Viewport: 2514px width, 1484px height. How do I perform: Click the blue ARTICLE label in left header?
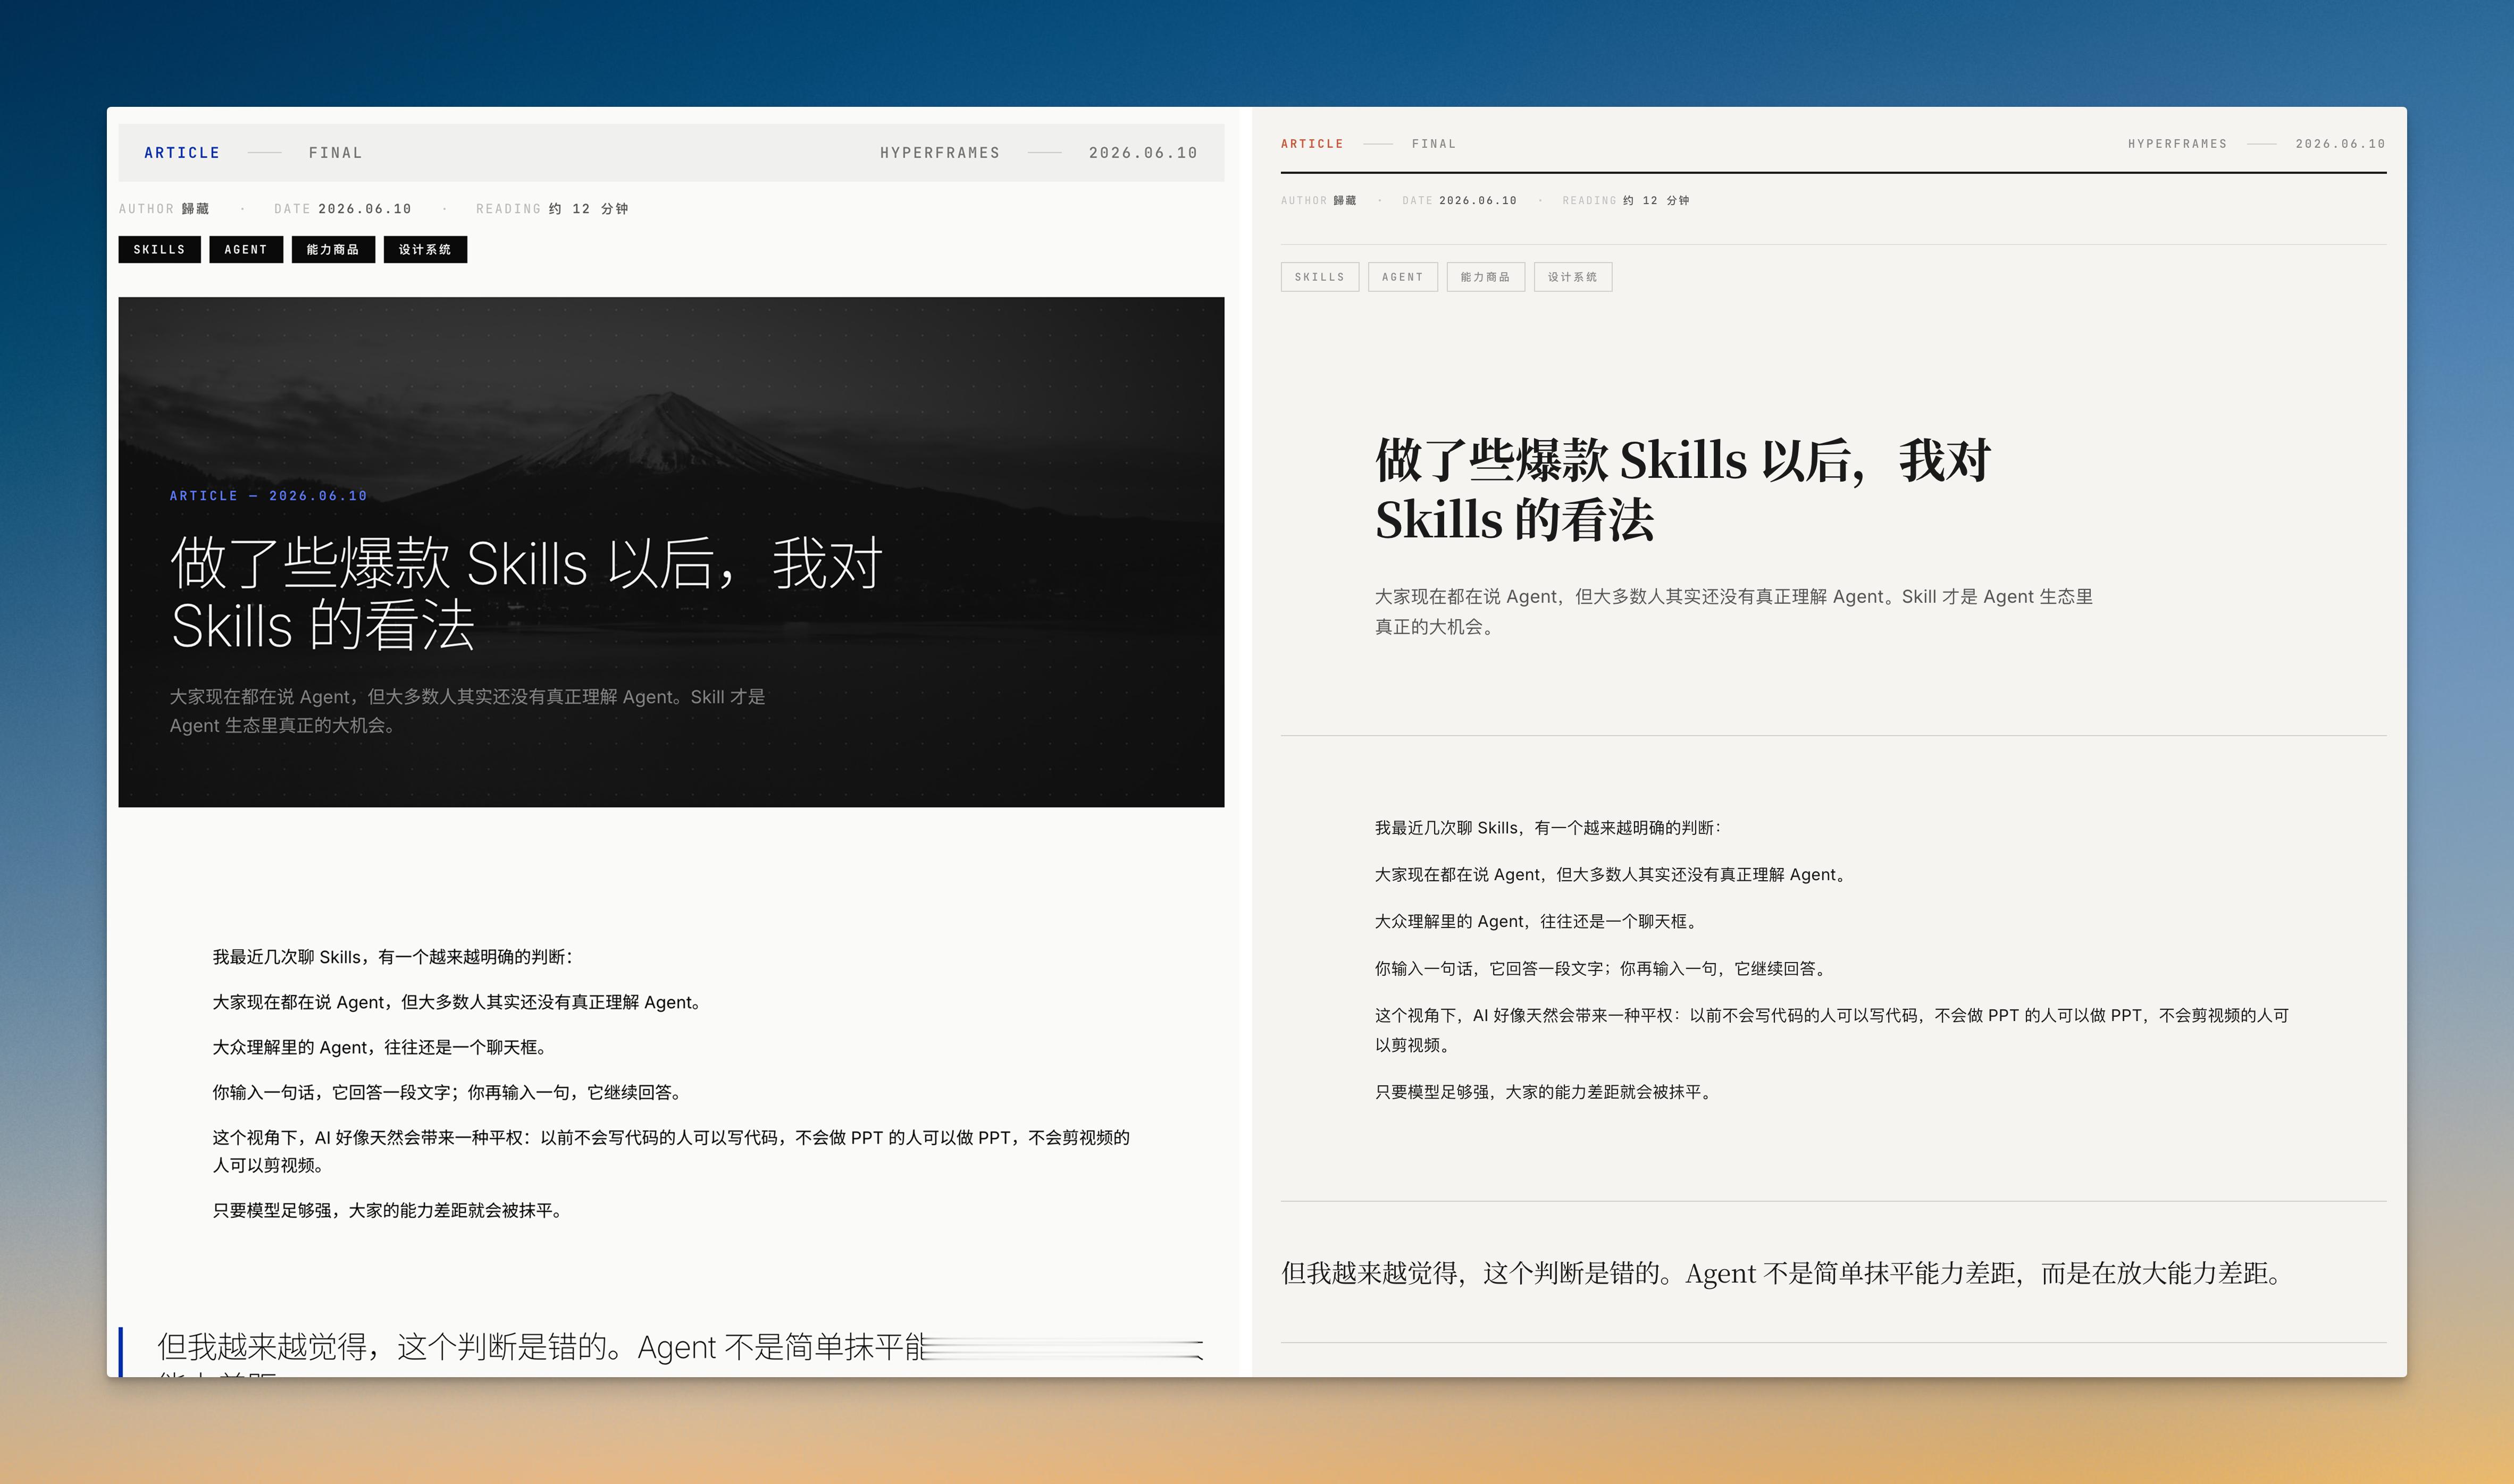(182, 153)
